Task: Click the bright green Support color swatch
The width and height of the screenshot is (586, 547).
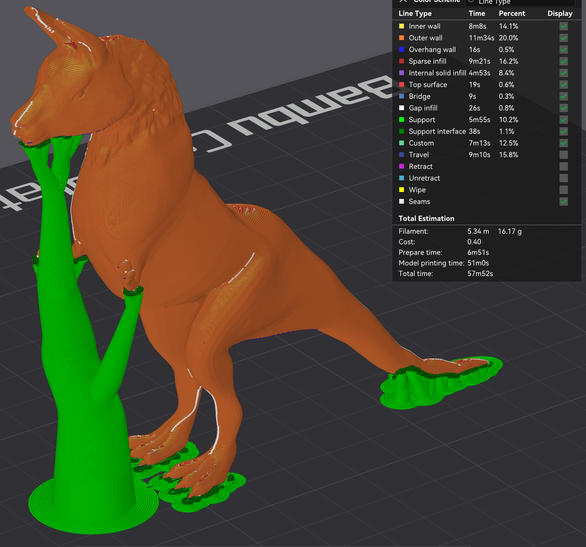Action: click(401, 120)
